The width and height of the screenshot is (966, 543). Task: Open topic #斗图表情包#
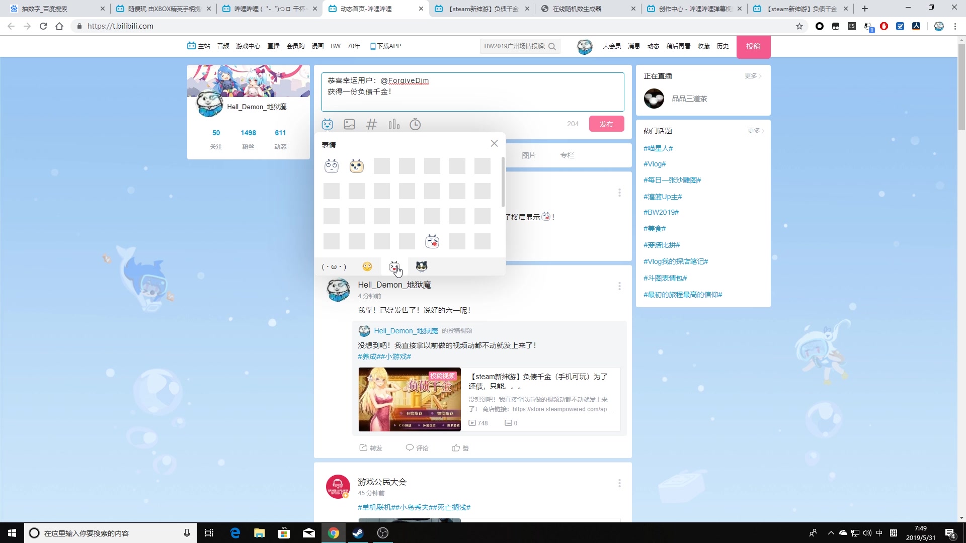click(665, 278)
